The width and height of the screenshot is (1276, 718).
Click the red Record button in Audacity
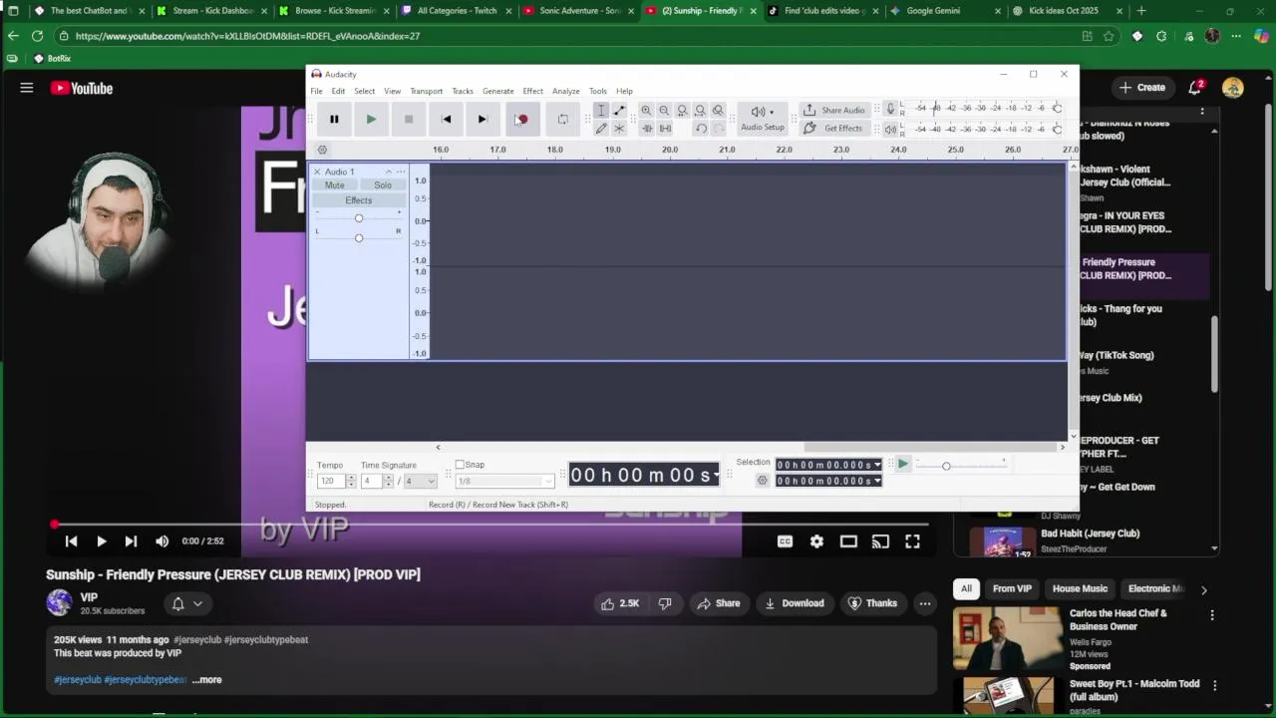(521, 120)
